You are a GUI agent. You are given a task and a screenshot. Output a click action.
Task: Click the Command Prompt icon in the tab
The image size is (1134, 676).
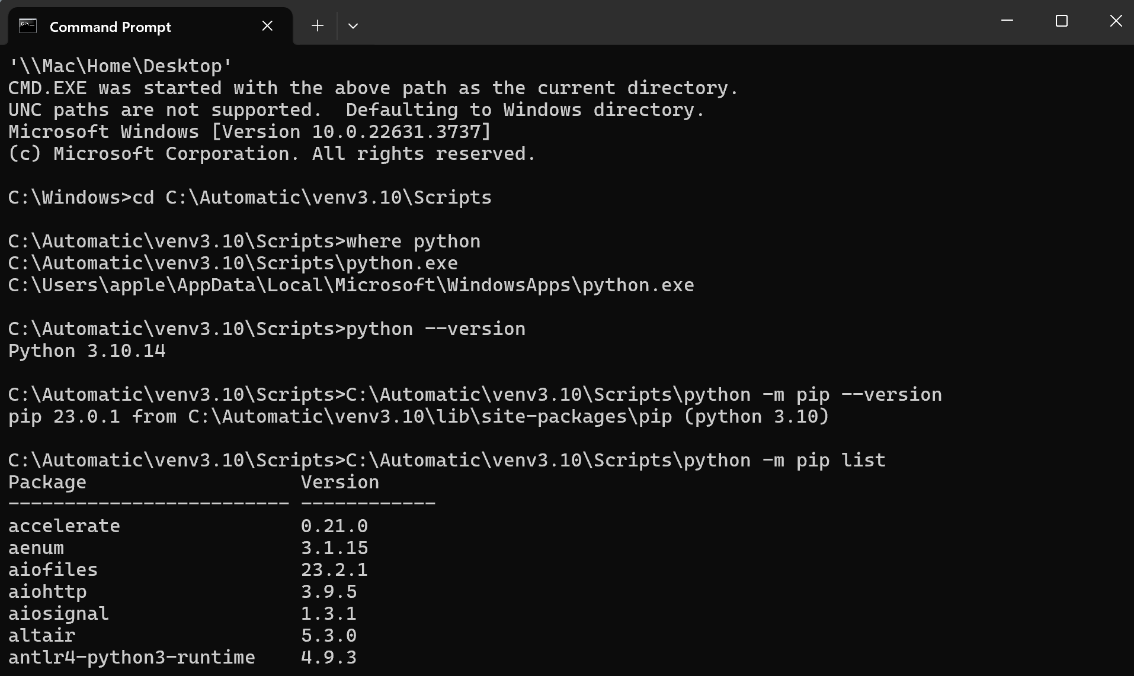pyautogui.click(x=28, y=26)
